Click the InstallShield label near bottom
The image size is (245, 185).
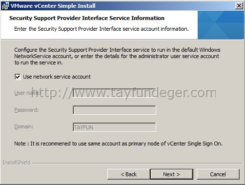tap(17, 163)
